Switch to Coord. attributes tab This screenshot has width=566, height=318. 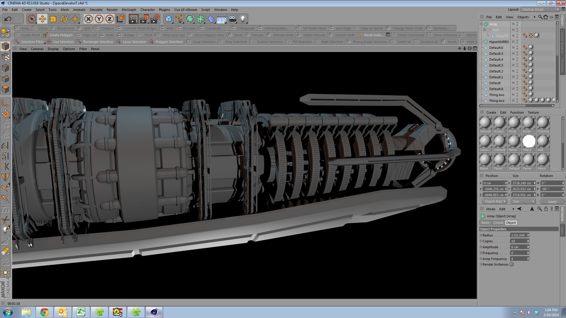pos(498,223)
